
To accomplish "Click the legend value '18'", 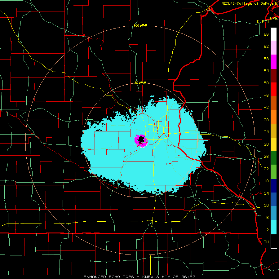I will (x=266, y=181).
